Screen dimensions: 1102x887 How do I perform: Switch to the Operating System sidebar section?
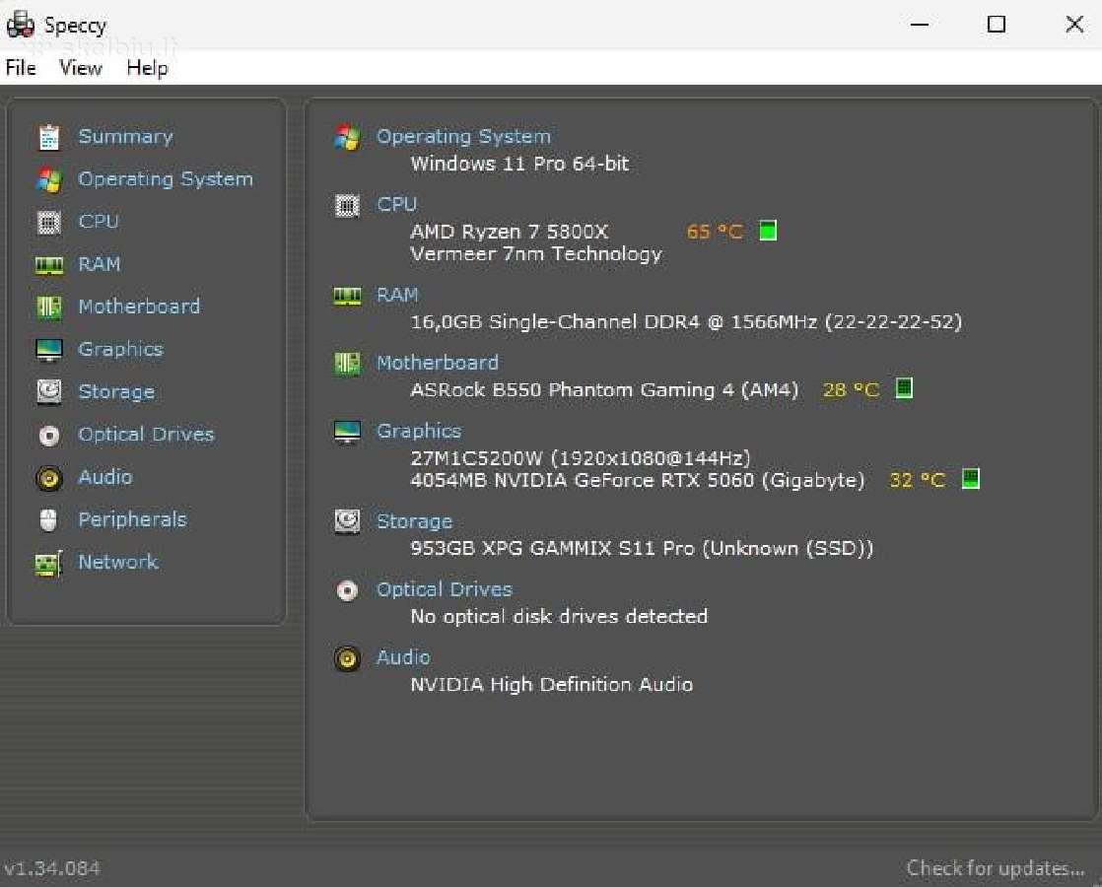(x=166, y=179)
